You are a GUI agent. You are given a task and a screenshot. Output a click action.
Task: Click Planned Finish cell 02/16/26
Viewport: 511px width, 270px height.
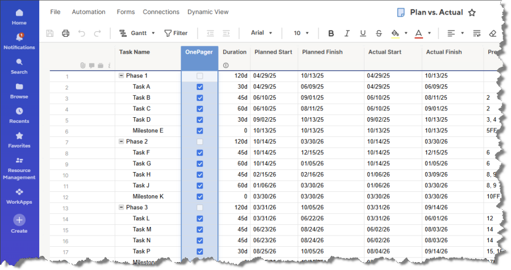click(331, 174)
